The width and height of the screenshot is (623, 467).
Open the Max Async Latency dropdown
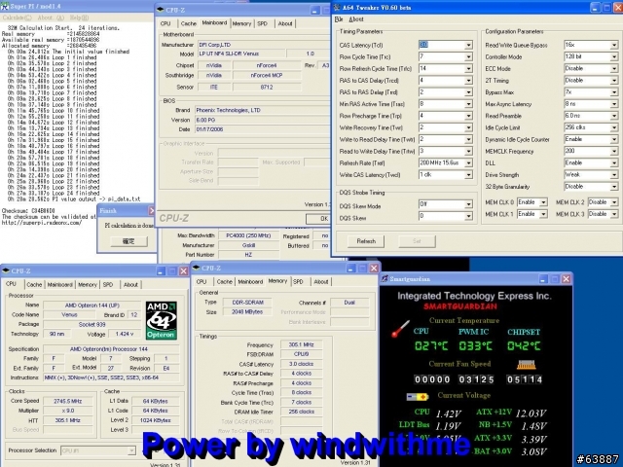(614, 104)
